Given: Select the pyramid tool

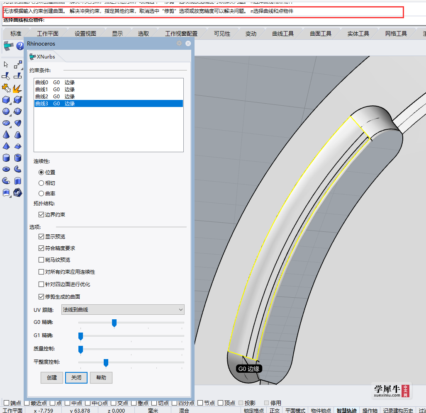Looking at the screenshot, I should tap(6, 146).
